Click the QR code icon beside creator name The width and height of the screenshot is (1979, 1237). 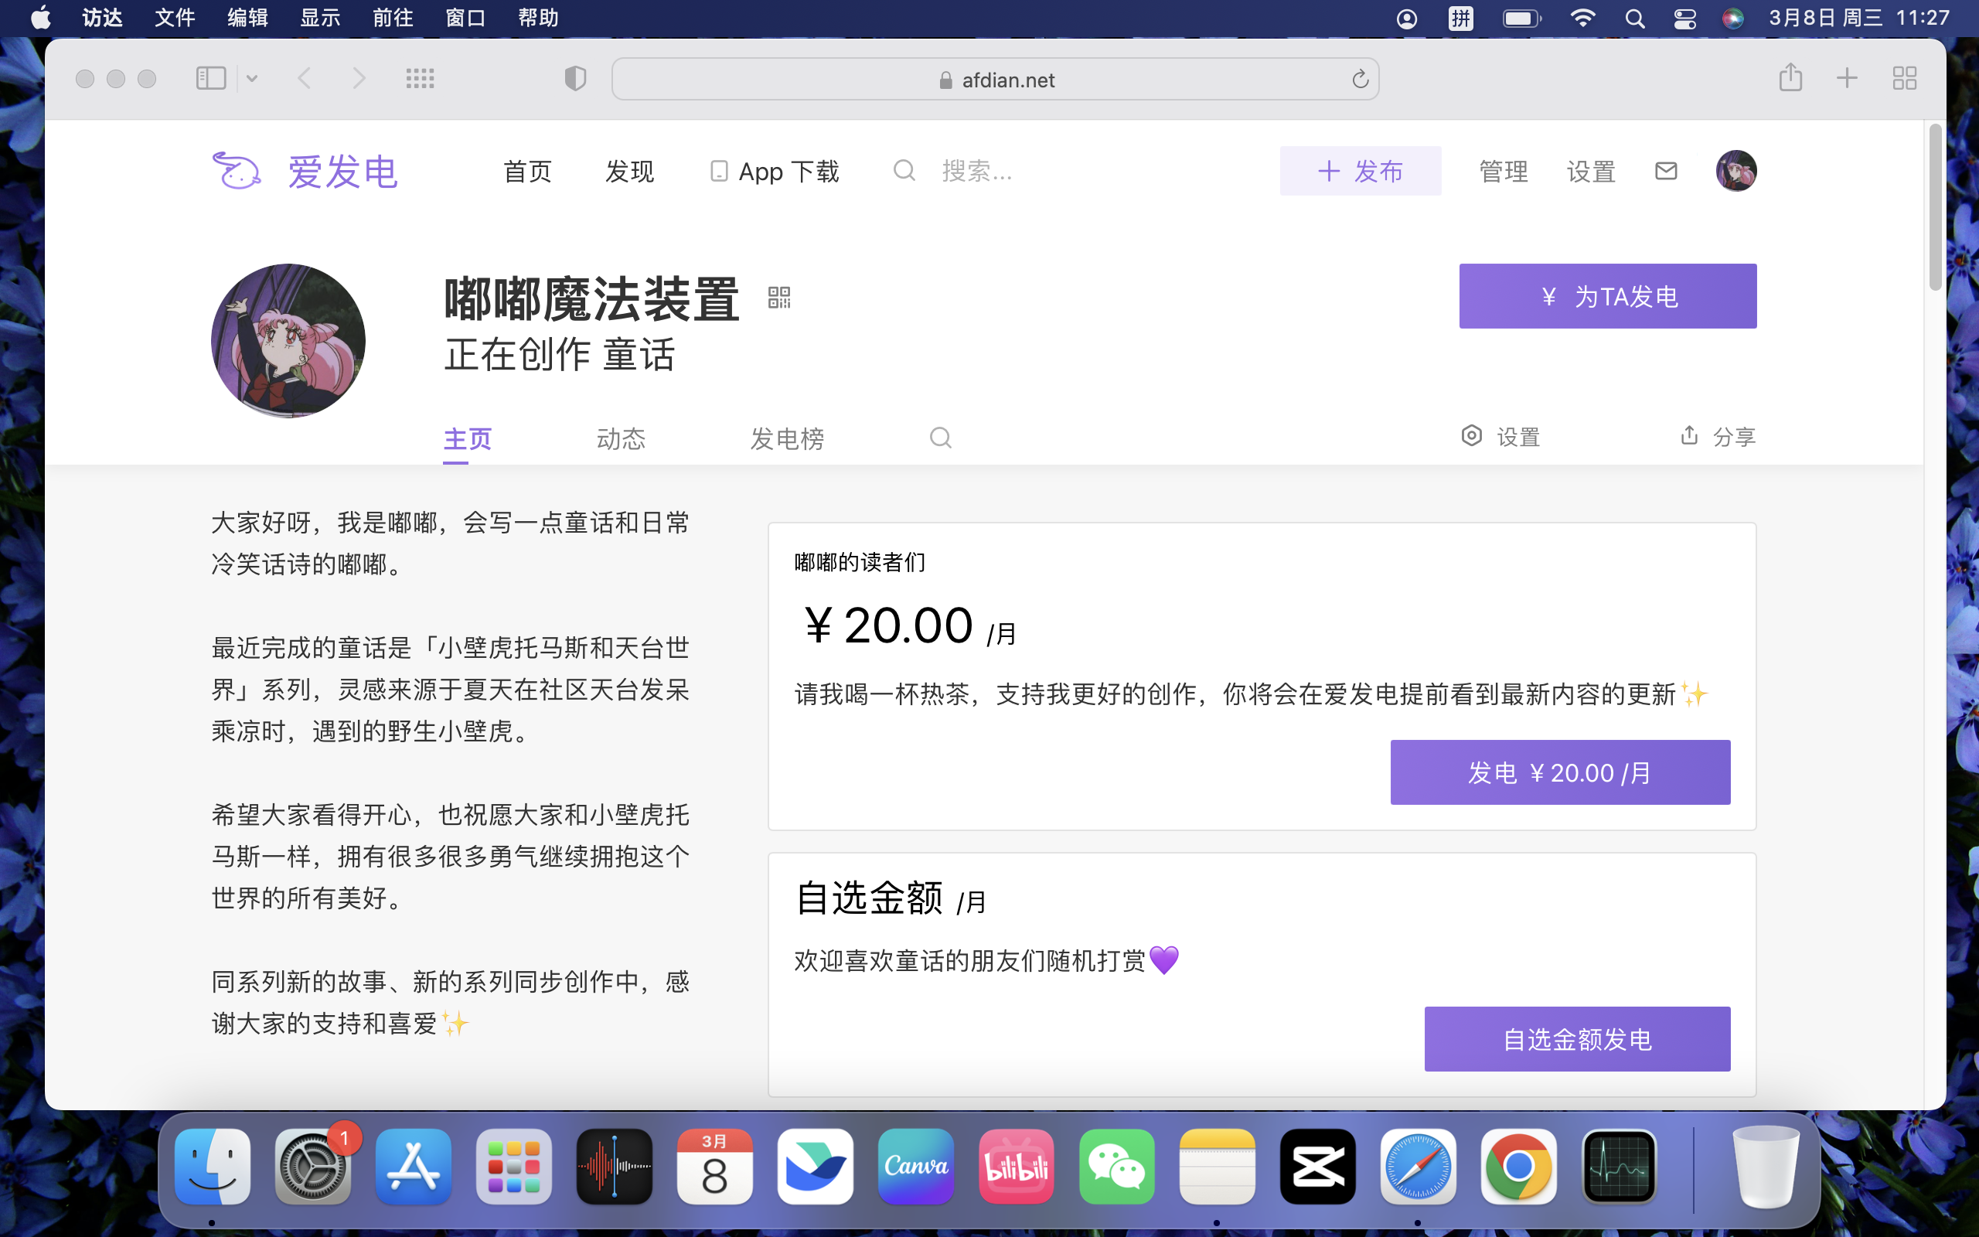point(778,297)
